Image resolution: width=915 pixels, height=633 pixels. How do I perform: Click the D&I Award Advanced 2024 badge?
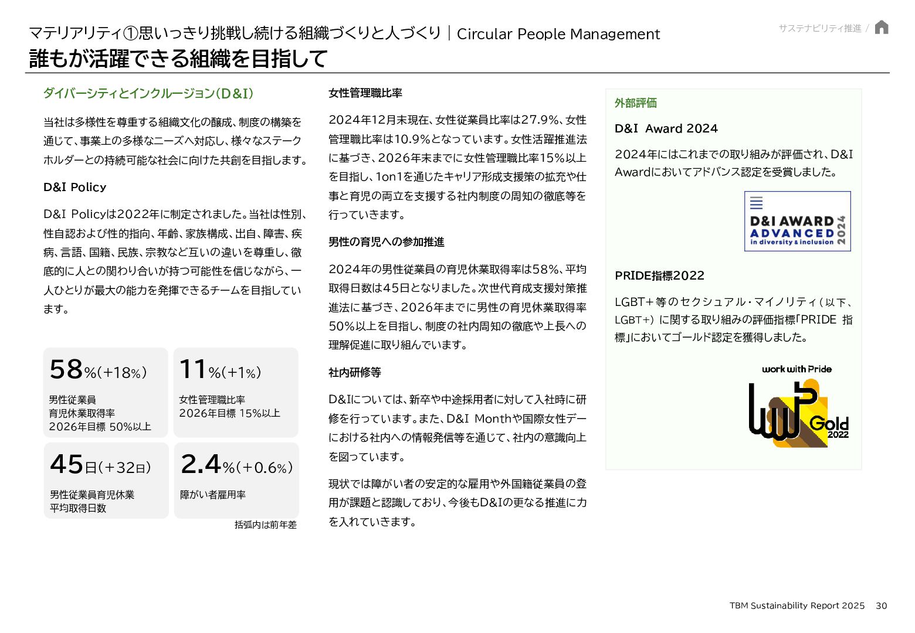point(798,221)
